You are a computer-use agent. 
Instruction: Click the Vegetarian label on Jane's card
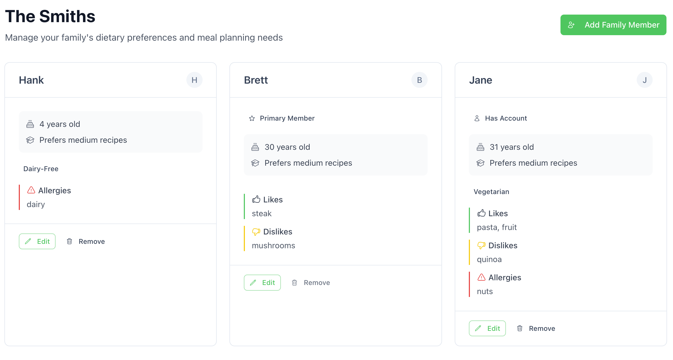[x=491, y=192]
